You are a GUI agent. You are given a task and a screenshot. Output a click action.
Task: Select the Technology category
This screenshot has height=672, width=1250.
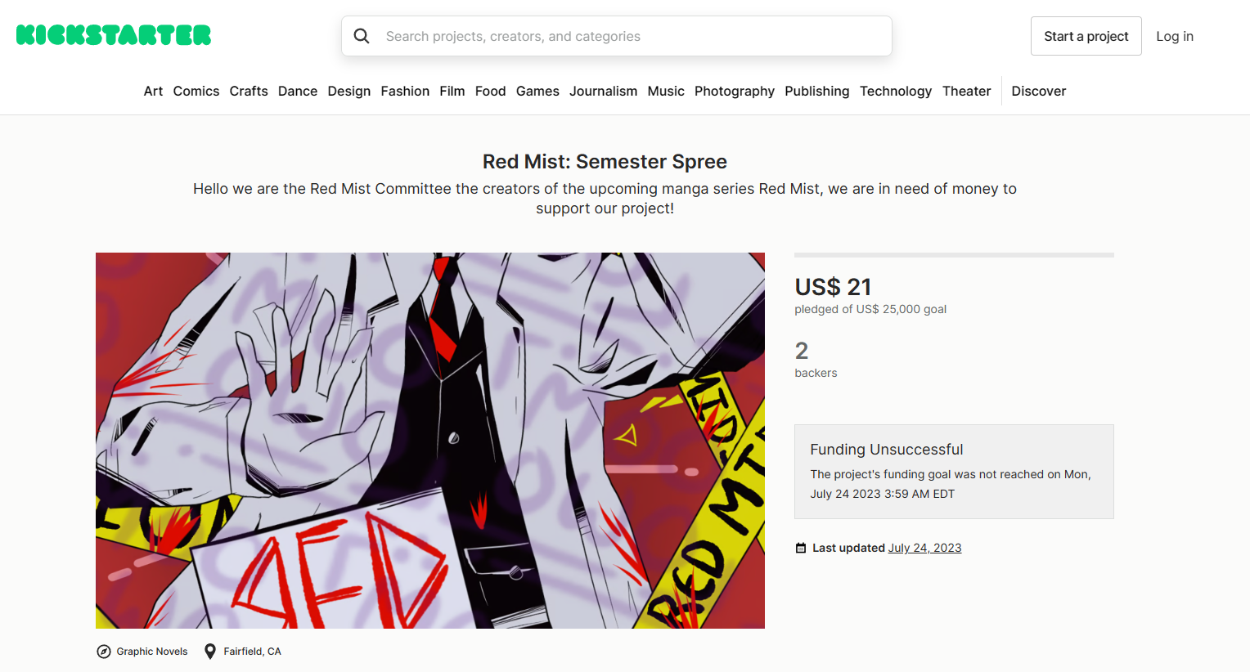pyautogui.click(x=896, y=91)
